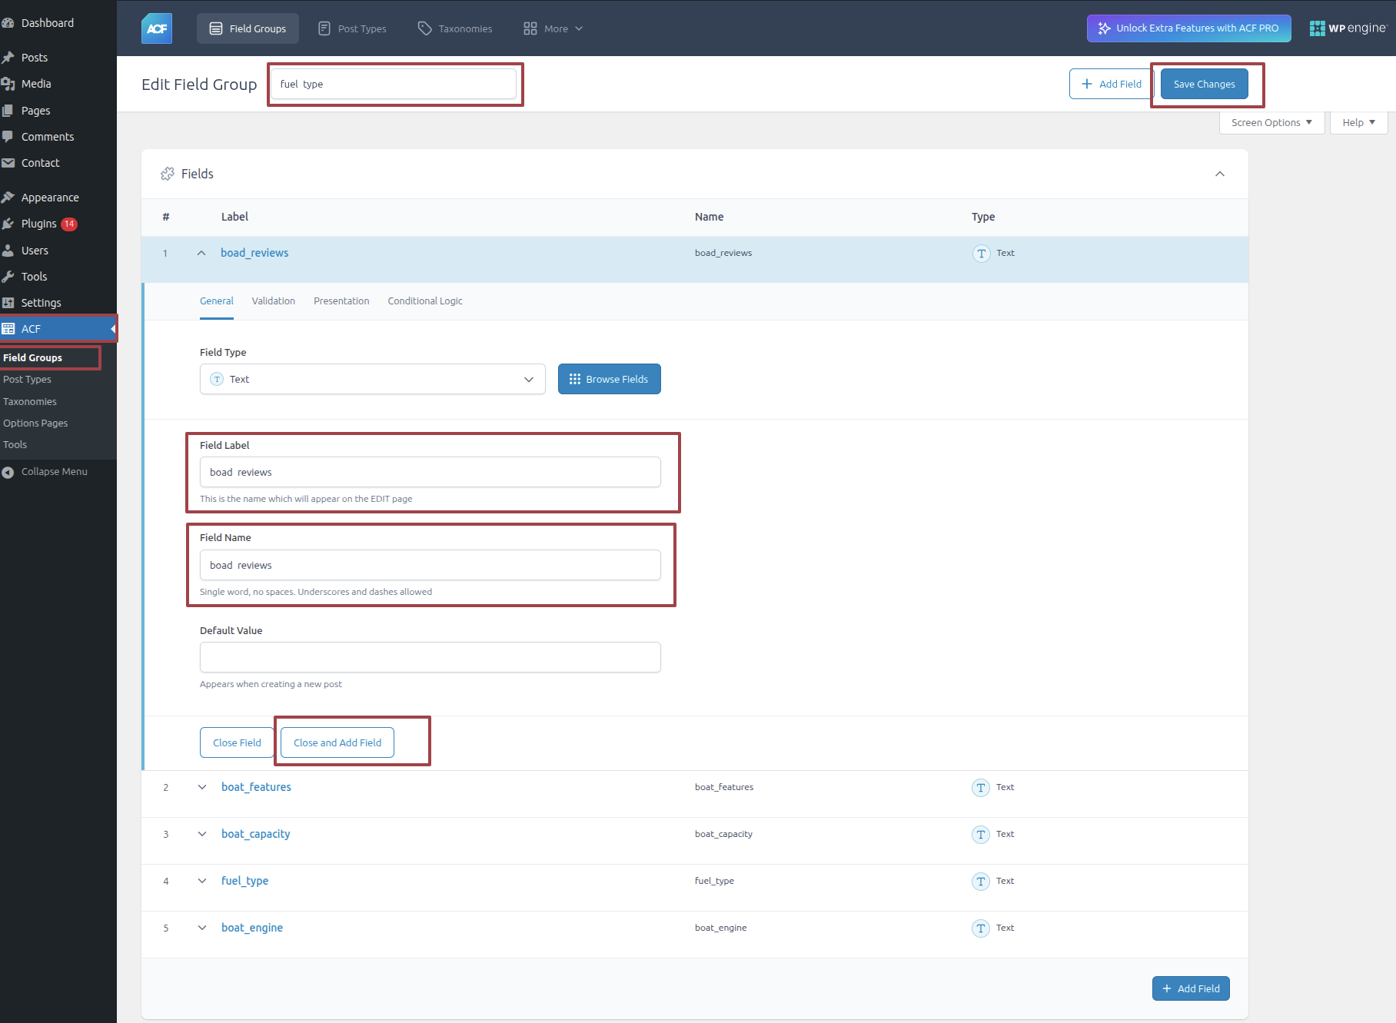Click the Plugins update count badge

click(x=69, y=224)
